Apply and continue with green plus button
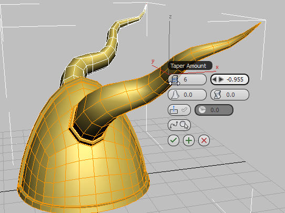This screenshot has width=285, height=213. coord(189,140)
